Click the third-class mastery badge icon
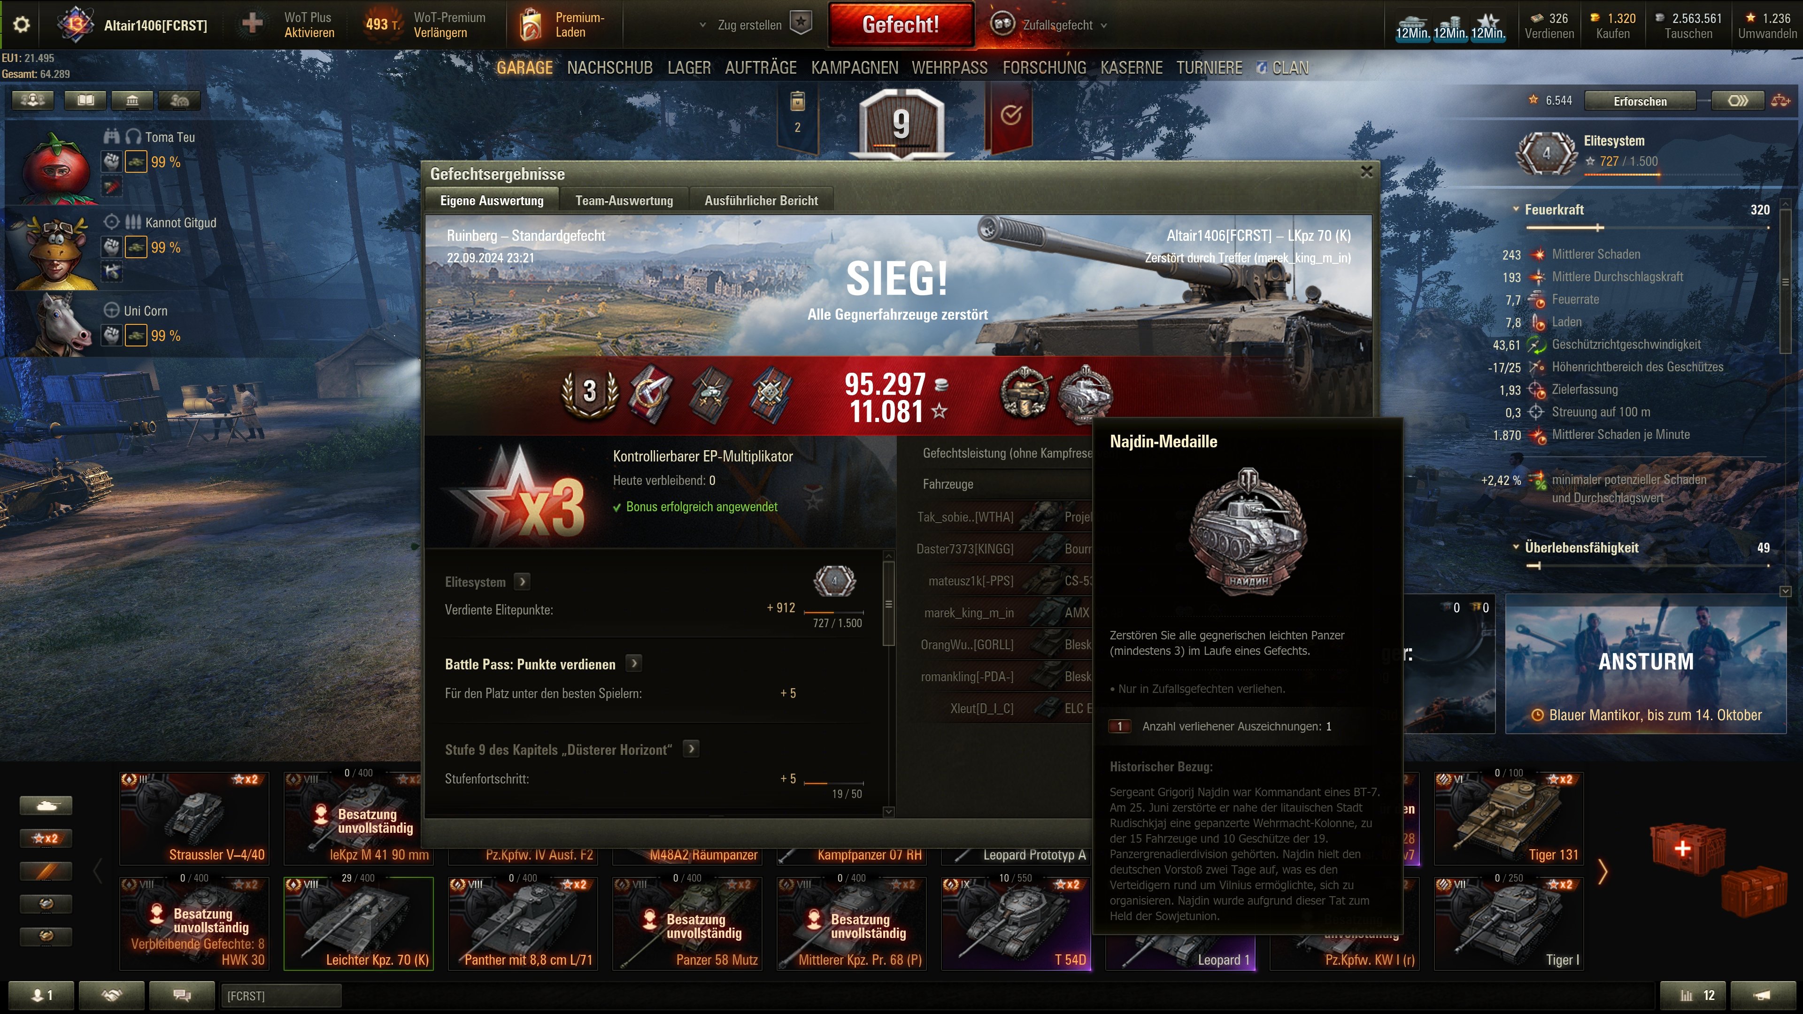This screenshot has height=1014, width=1803. pyautogui.click(x=590, y=392)
